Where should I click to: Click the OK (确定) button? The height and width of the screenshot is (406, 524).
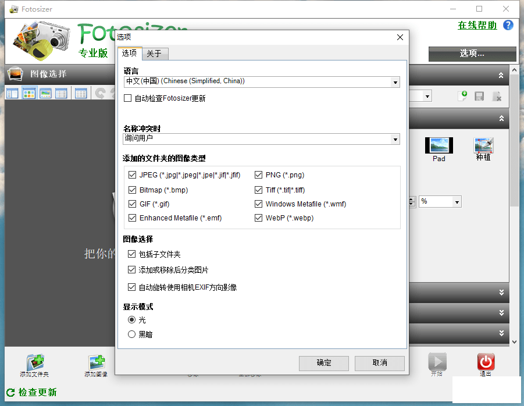(x=323, y=363)
